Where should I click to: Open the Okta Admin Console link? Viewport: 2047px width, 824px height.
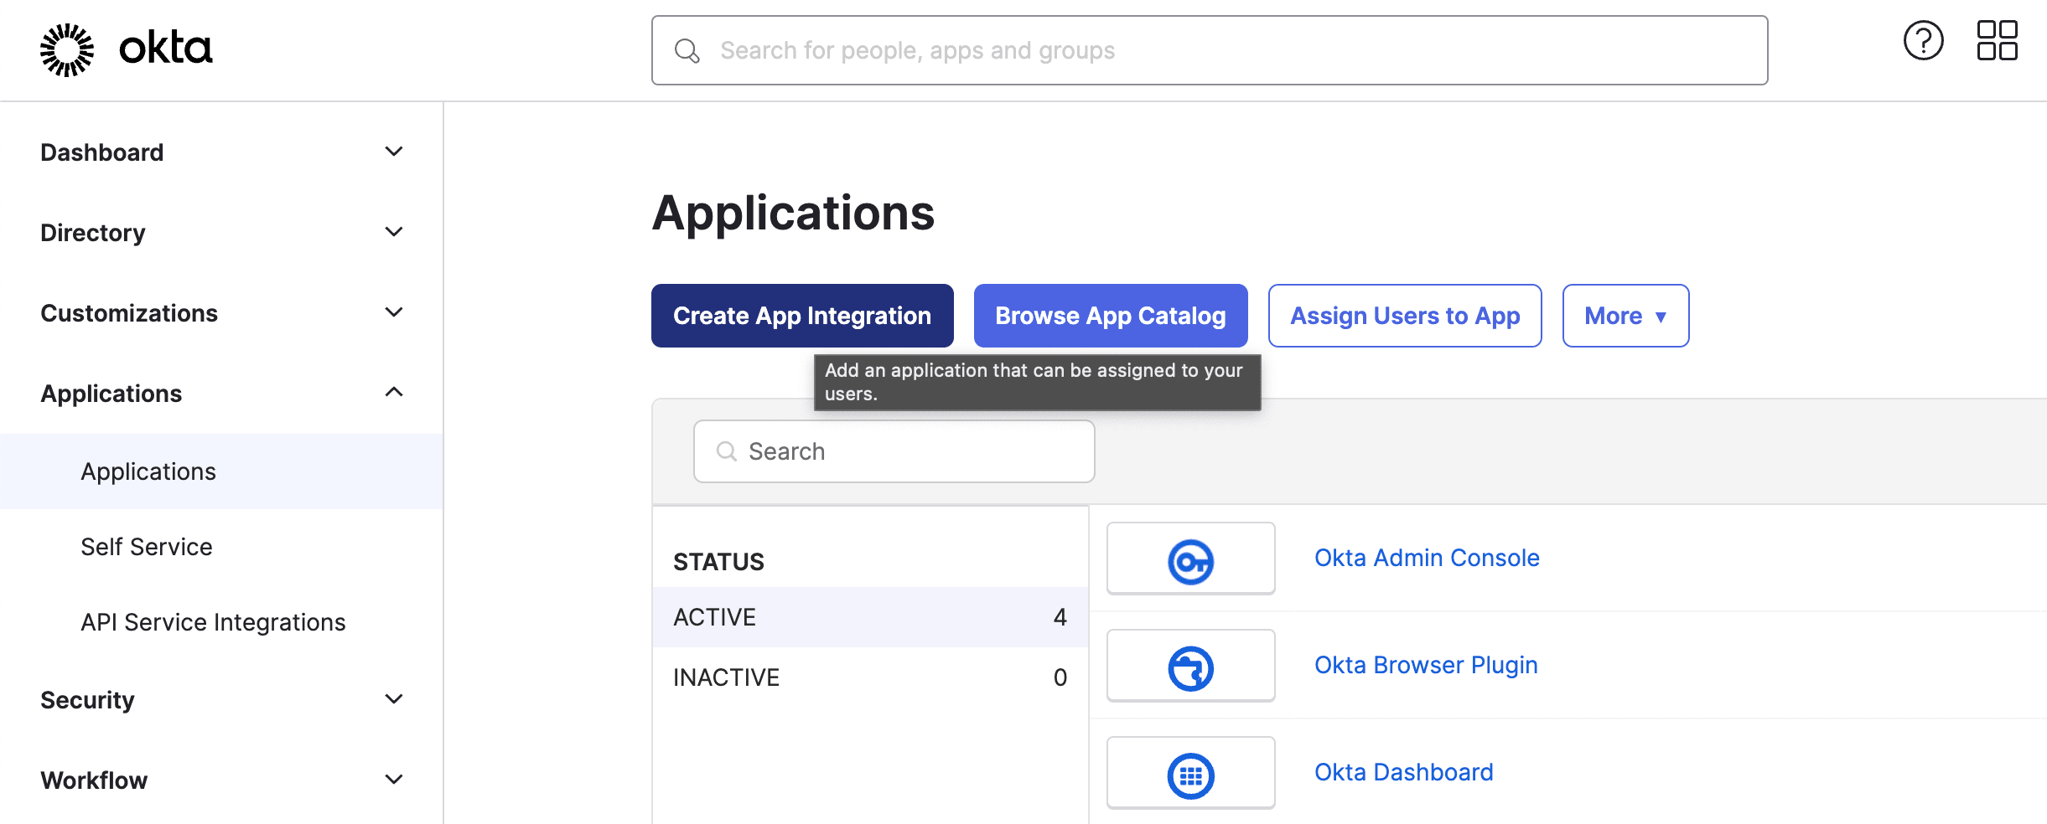coord(1426,558)
